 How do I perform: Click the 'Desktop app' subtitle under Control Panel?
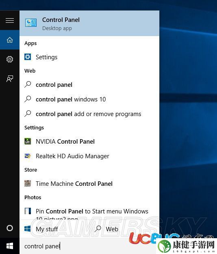57,28
